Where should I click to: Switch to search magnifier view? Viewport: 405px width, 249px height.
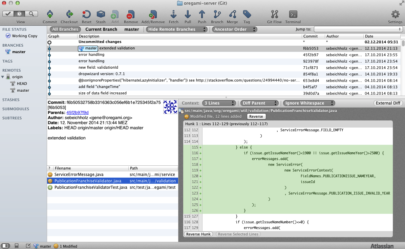click(x=31, y=14)
